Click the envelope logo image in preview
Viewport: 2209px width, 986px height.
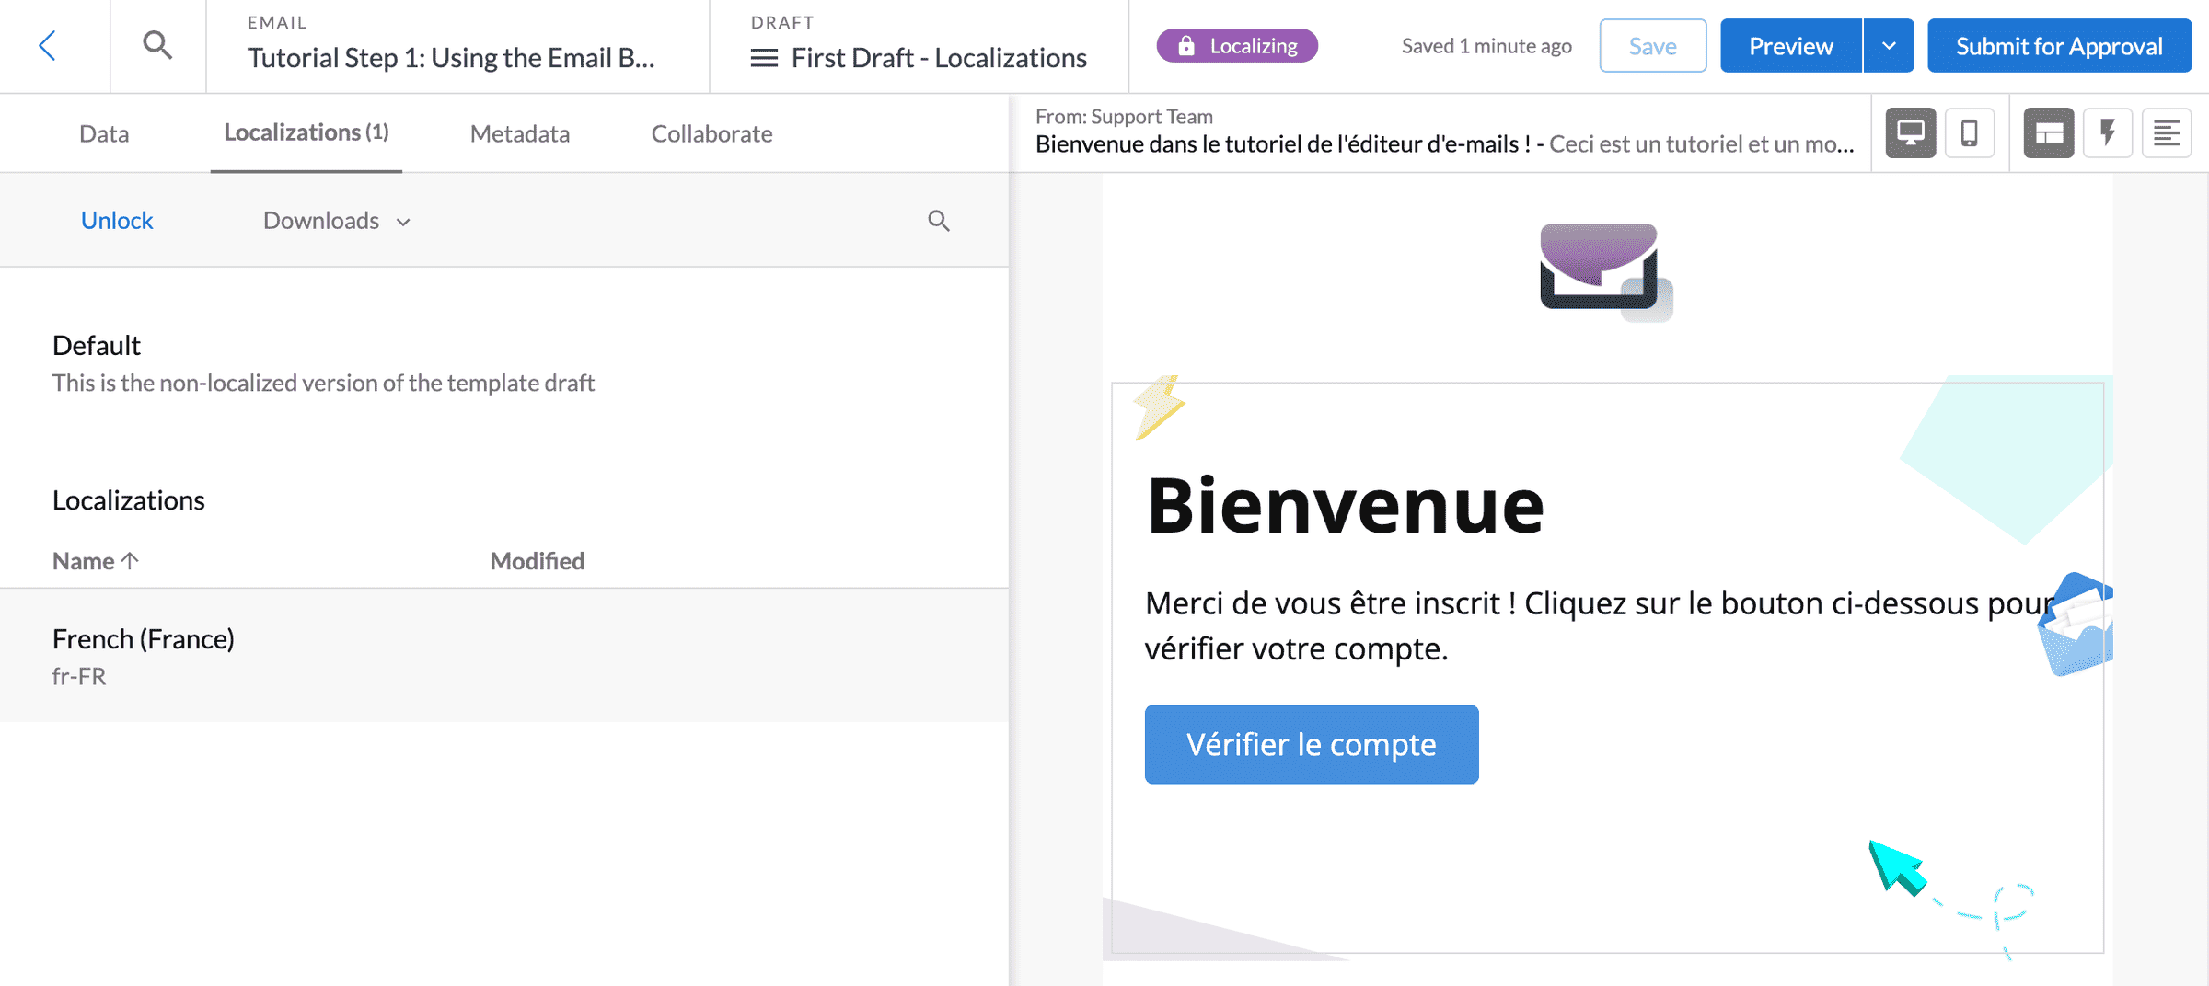click(1607, 272)
